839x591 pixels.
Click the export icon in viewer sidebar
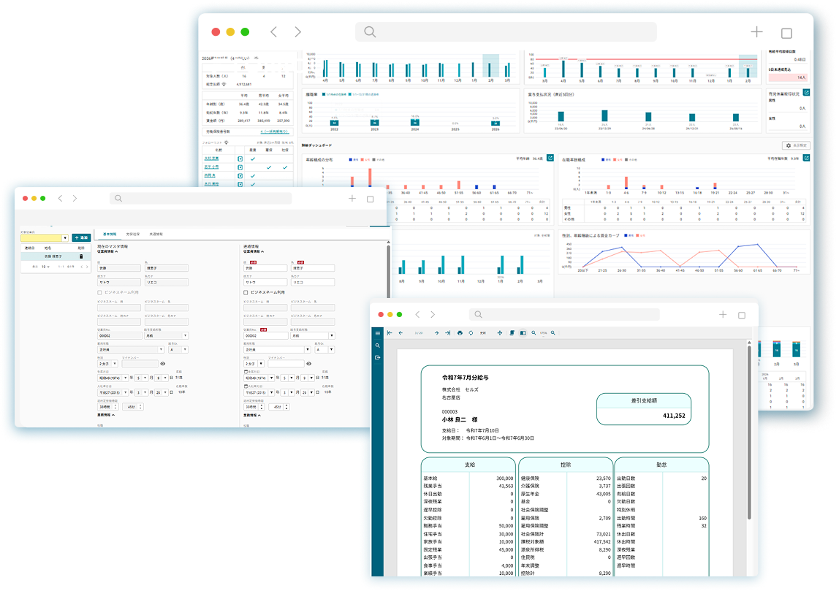point(378,357)
